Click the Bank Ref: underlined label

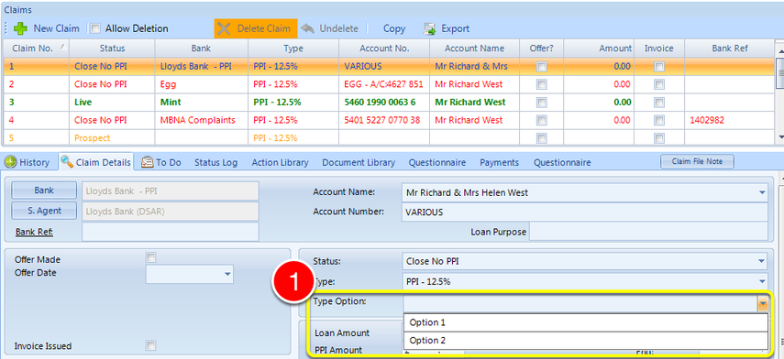[x=35, y=233]
